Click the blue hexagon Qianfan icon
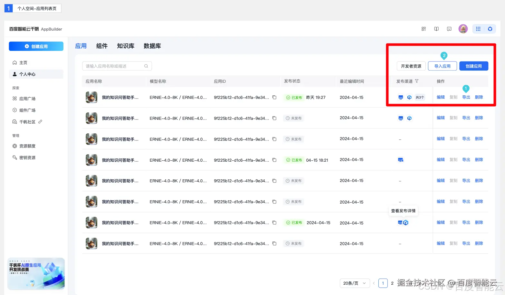This screenshot has height=295, width=505. (x=490, y=29)
